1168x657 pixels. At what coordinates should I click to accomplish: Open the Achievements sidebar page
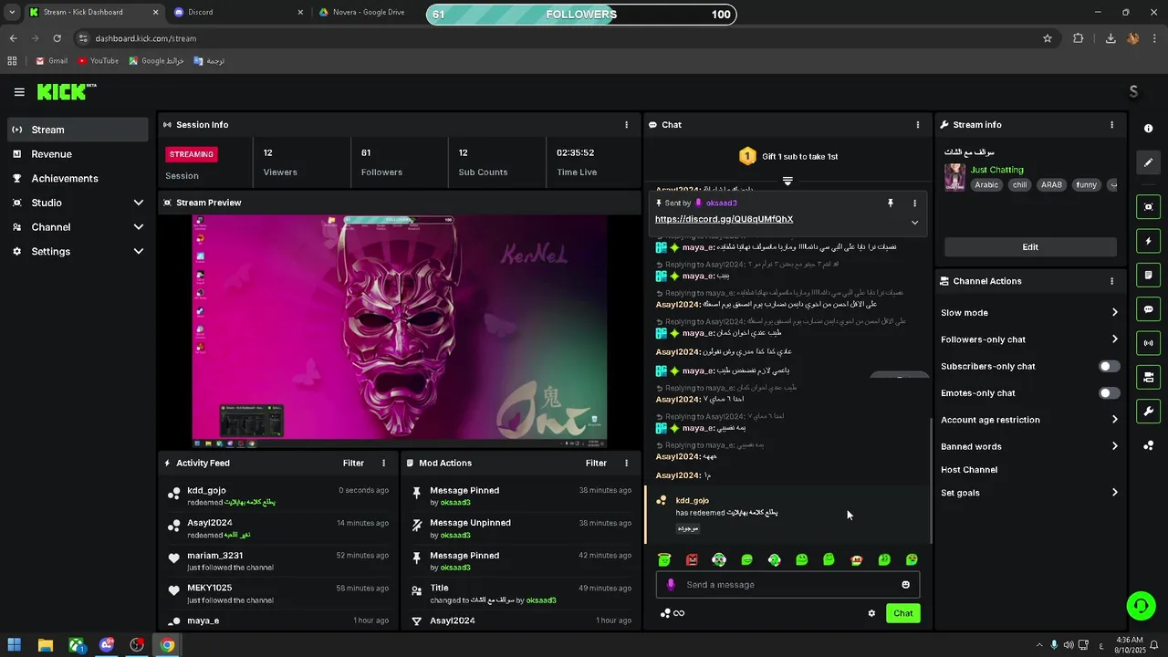(x=78, y=179)
